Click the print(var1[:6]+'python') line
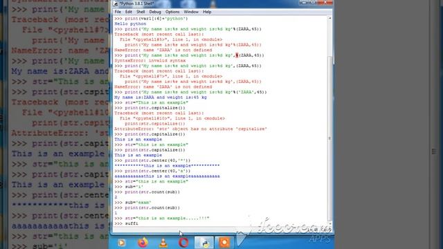Image resolution: width=443 pixels, height=249 pixels. point(151,19)
